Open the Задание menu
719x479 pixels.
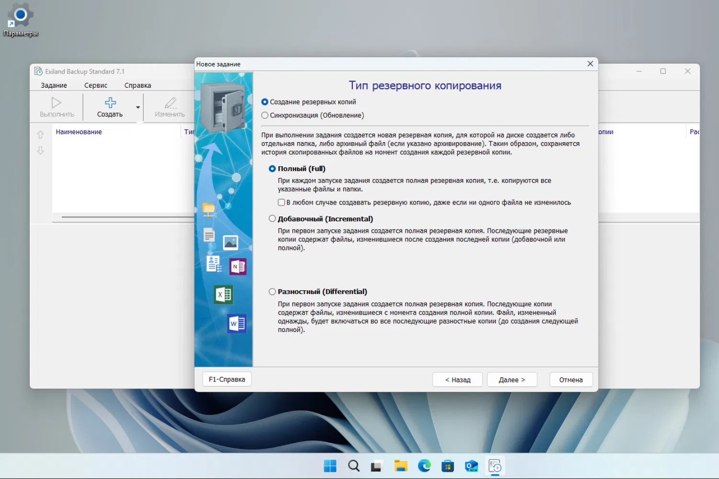[54, 85]
